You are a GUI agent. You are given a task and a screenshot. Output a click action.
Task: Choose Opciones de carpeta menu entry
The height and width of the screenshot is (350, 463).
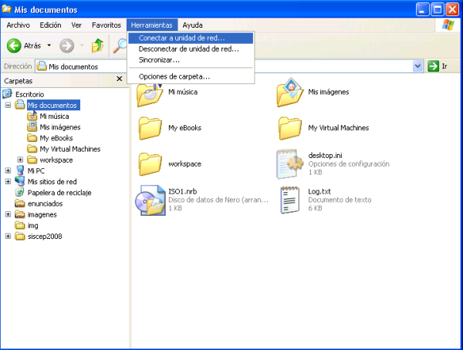(174, 76)
